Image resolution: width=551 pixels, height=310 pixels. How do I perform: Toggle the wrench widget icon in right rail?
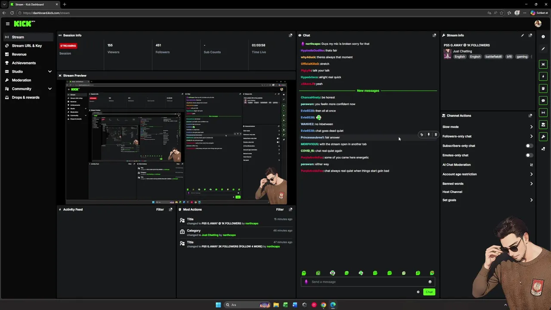[543, 136]
